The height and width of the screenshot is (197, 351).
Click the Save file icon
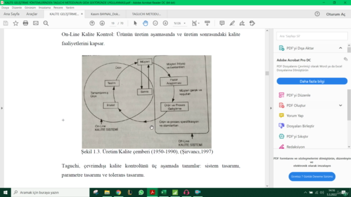pyautogui.click(x=5, y=23)
